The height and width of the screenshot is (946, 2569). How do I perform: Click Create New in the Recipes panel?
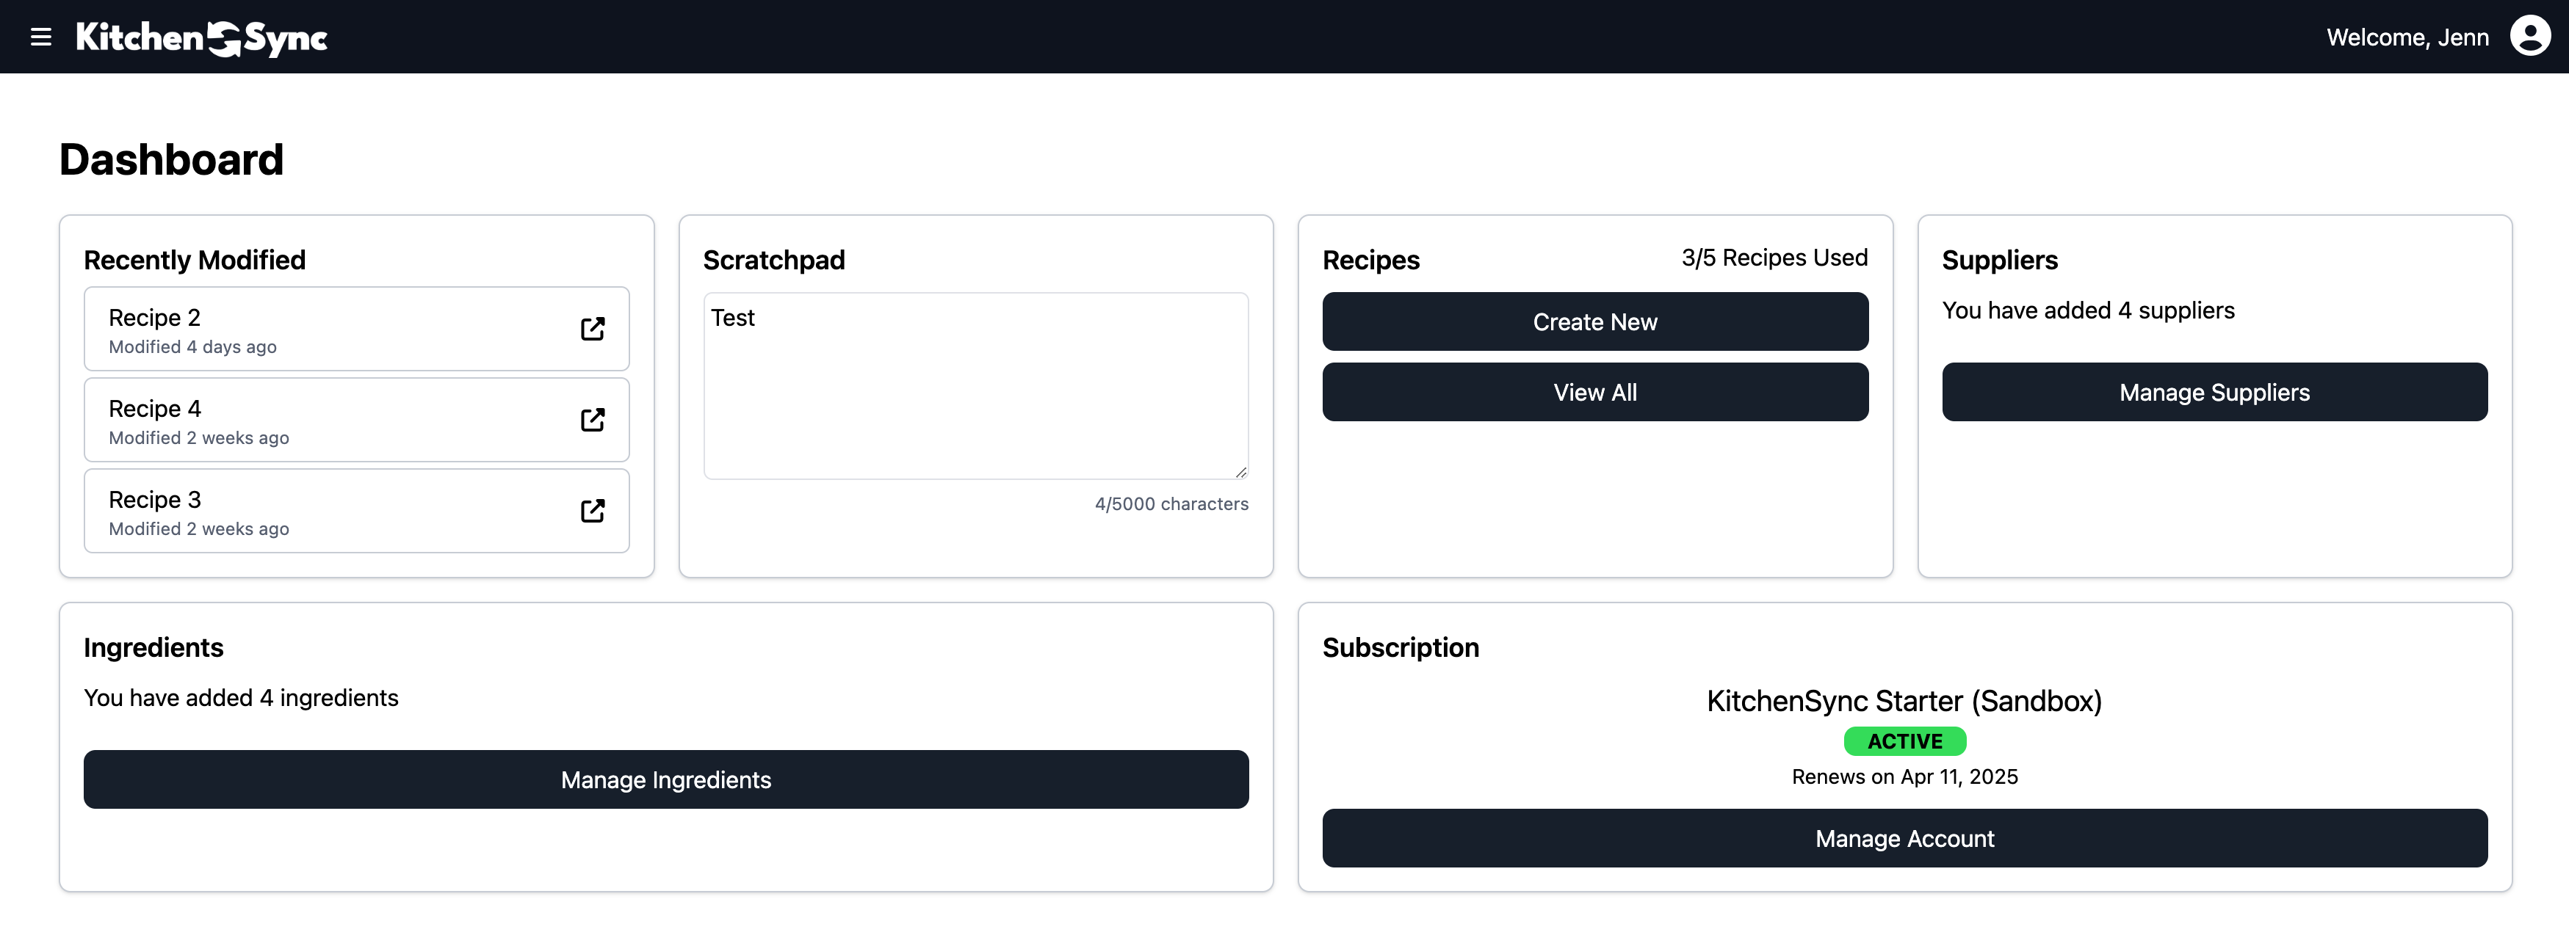tap(1594, 321)
